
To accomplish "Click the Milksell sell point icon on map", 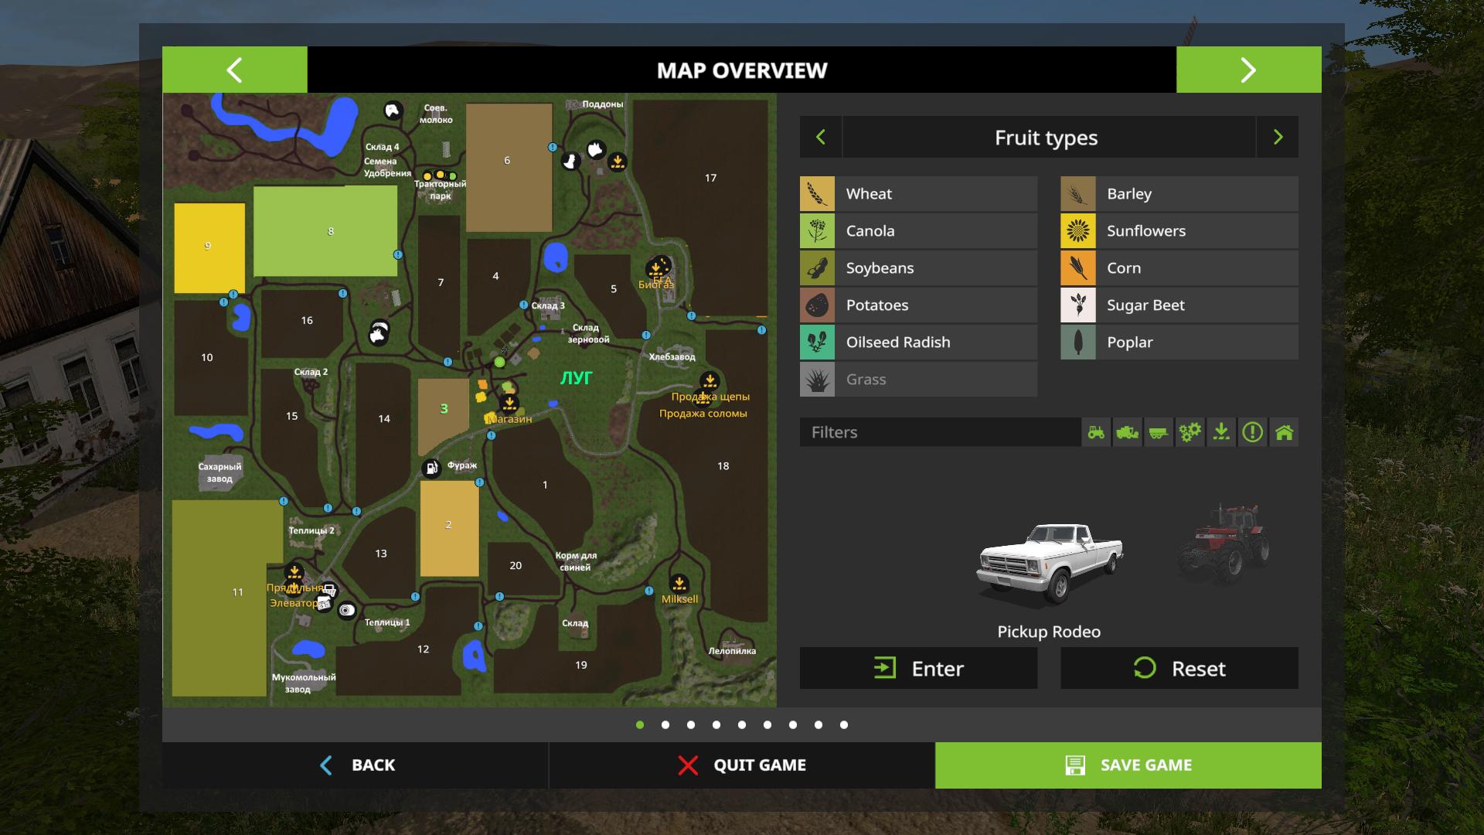I will pyautogui.click(x=679, y=584).
